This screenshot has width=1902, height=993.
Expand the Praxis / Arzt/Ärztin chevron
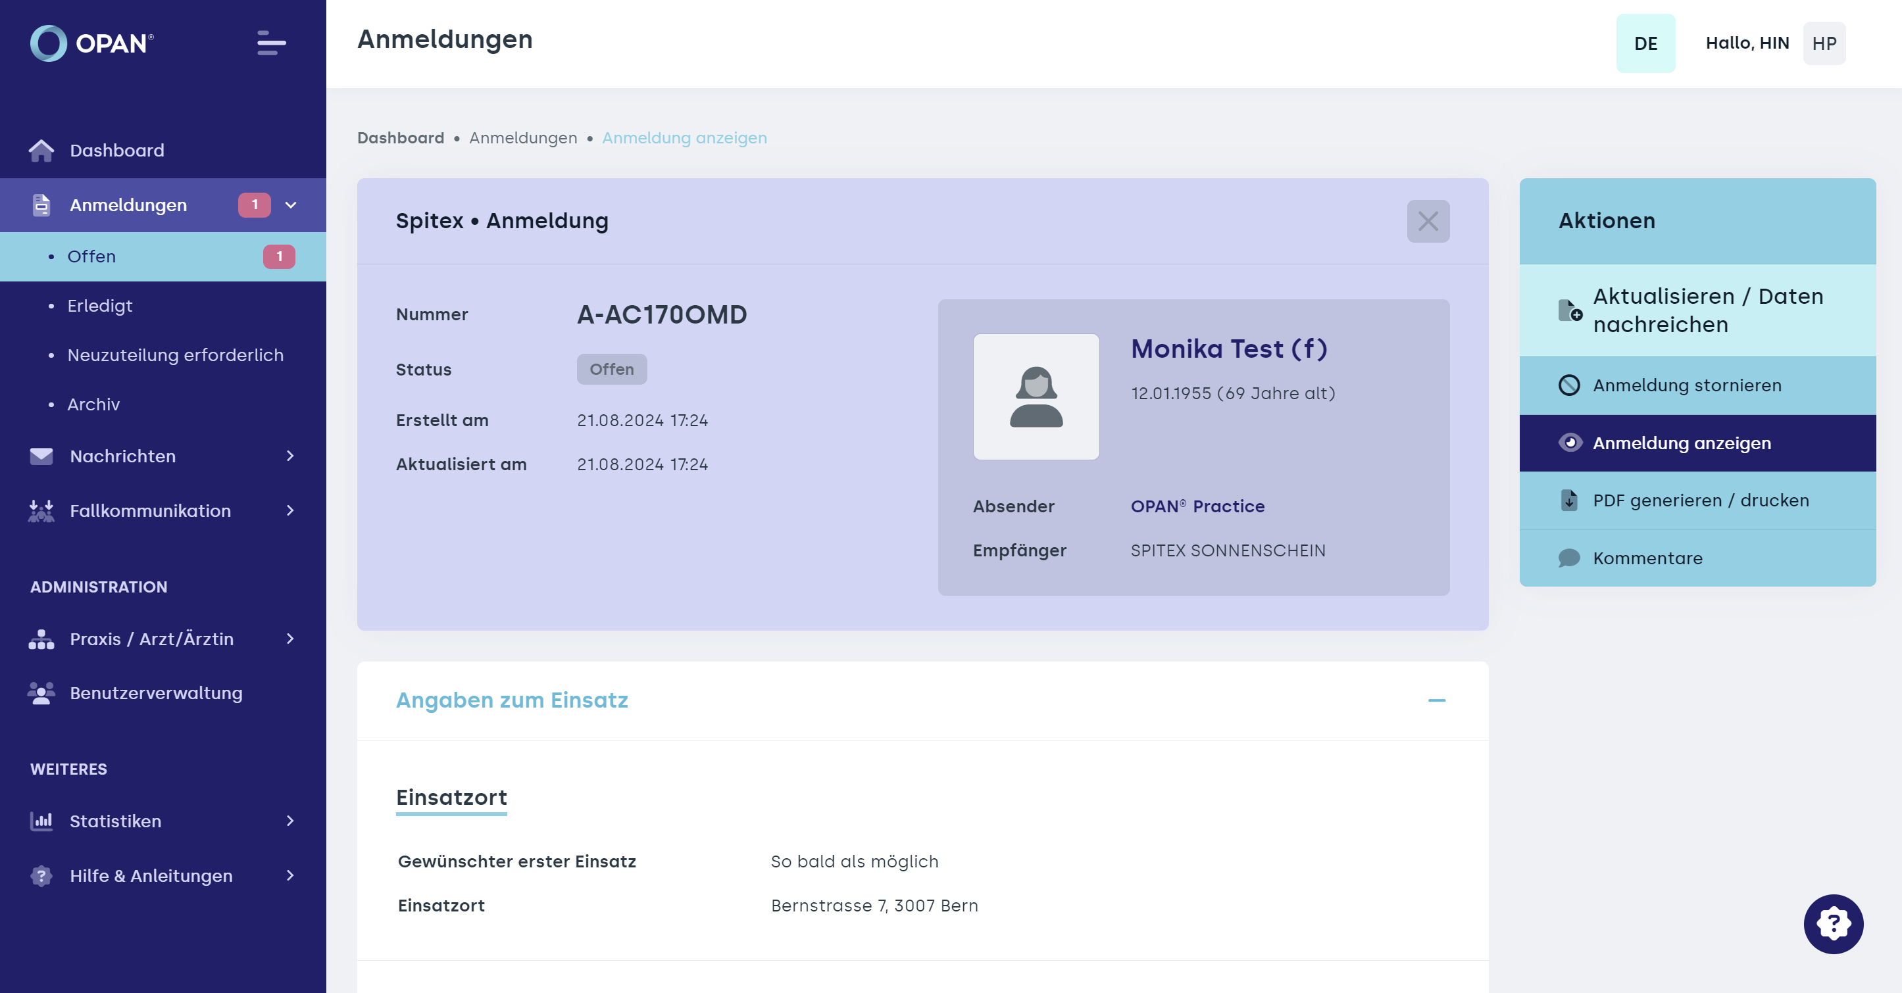point(290,639)
